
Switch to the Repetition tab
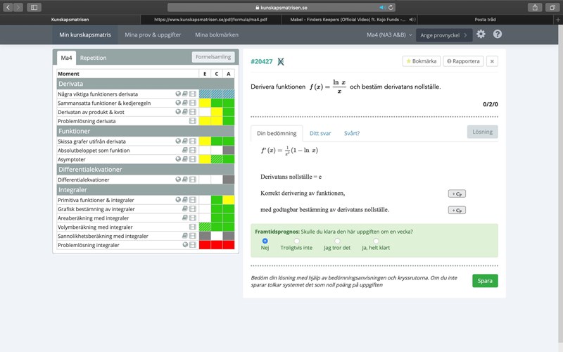pyautogui.click(x=93, y=58)
